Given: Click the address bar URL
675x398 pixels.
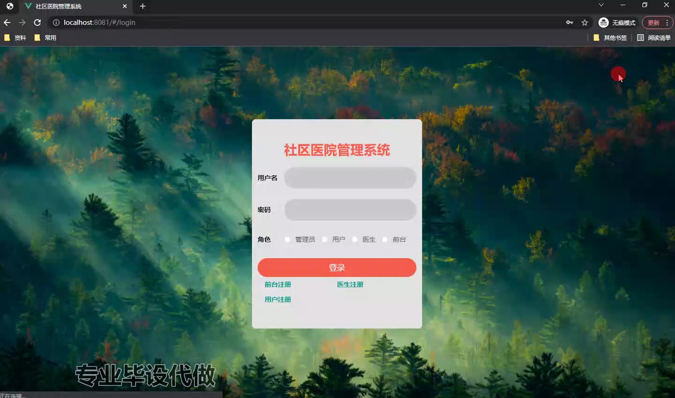Looking at the screenshot, I should click(x=99, y=23).
